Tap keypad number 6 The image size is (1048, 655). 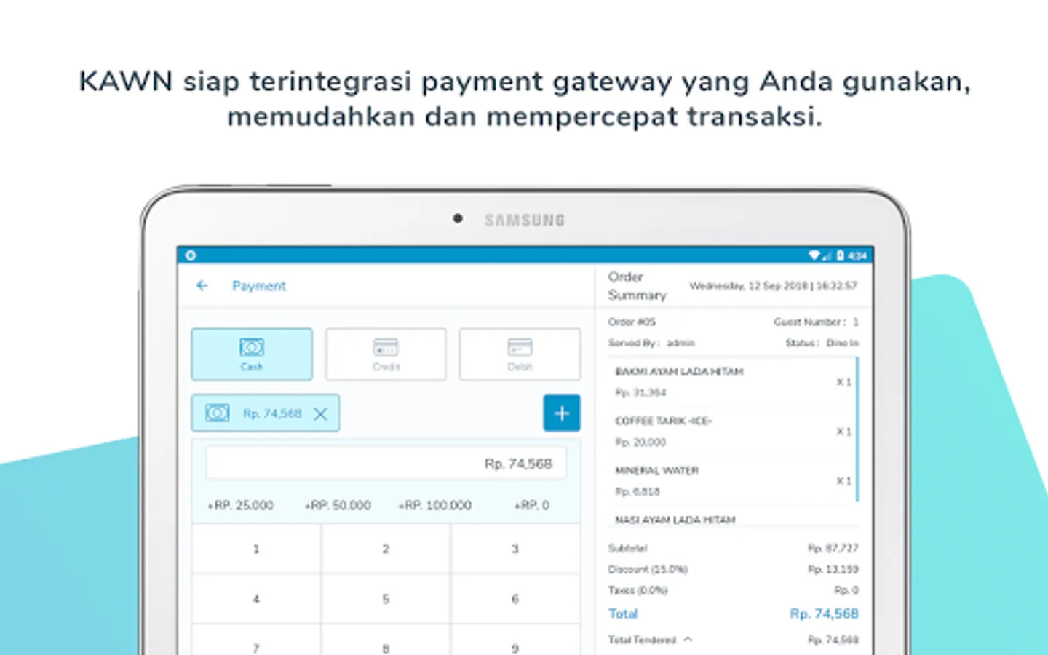pyautogui.click(x=515, y=599)
